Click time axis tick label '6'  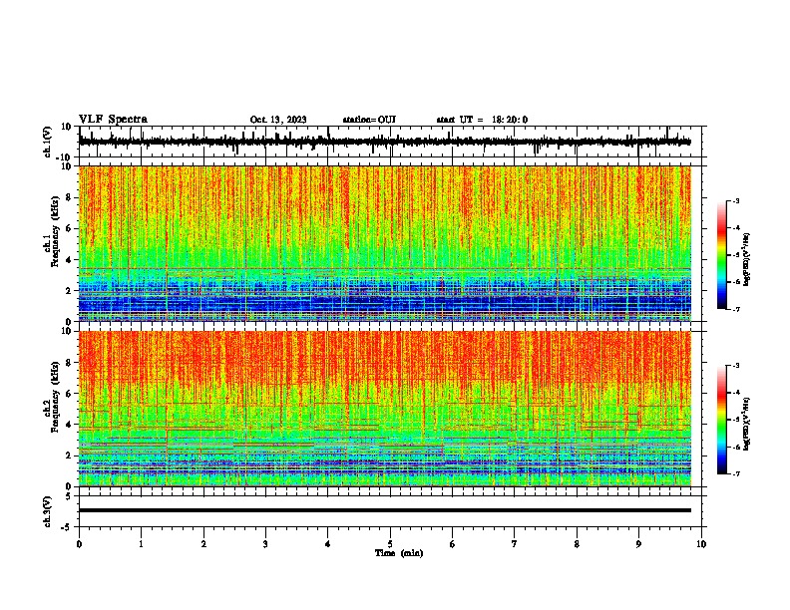click(x=453, y=544)
